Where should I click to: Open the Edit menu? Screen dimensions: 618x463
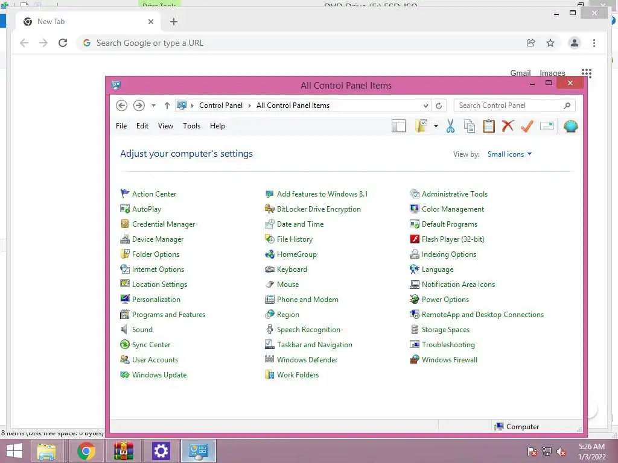pyautogui.click(x=142, y=126)
